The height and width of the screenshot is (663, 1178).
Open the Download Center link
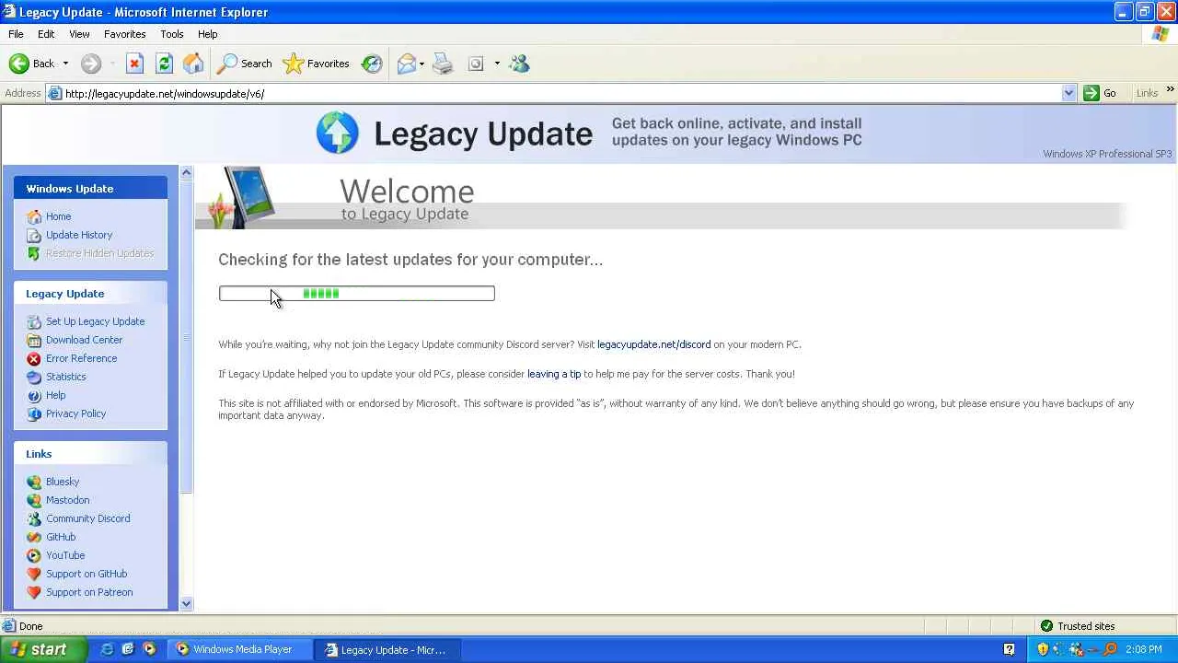[x=84, y=340]
